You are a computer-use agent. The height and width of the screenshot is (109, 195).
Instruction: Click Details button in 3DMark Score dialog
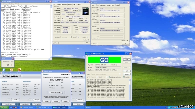click(47, 101)
